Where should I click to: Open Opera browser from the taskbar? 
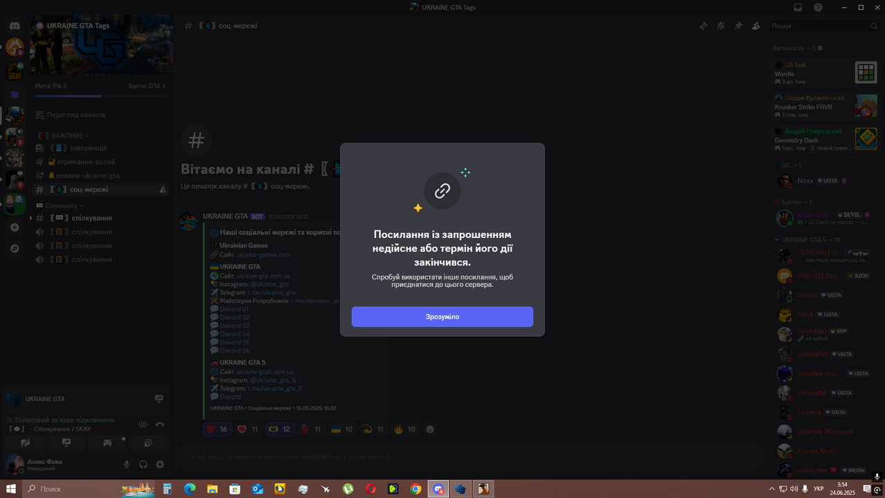pyautogui.click(x=371, y=489)
